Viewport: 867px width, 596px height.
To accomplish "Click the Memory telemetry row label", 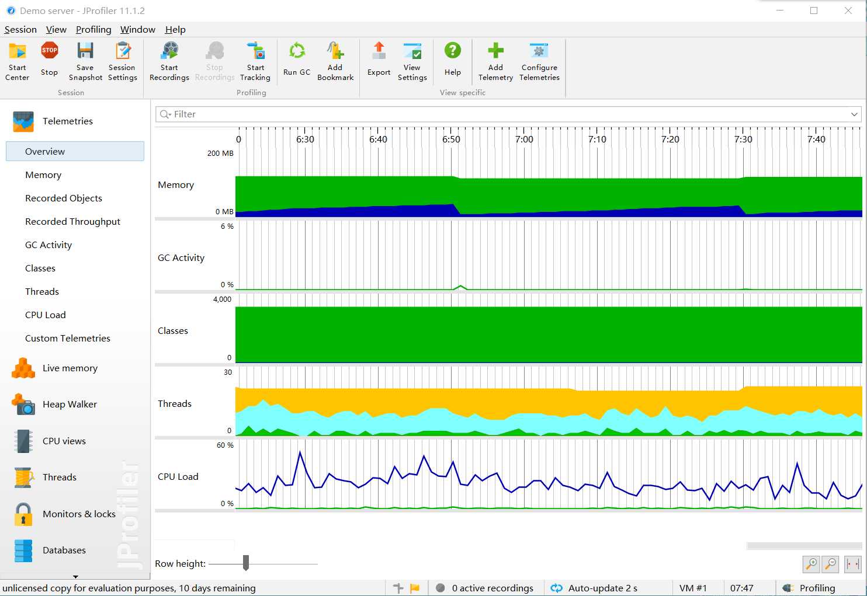I will point(176,185).
